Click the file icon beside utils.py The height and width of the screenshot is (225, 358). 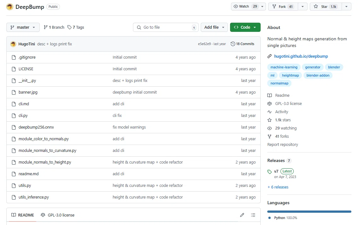[x=14, y=186]
